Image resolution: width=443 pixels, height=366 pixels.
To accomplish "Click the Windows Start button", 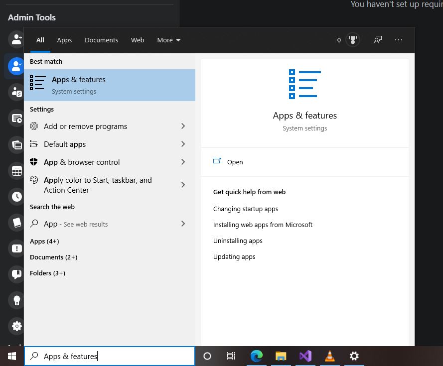I will 12,356.
